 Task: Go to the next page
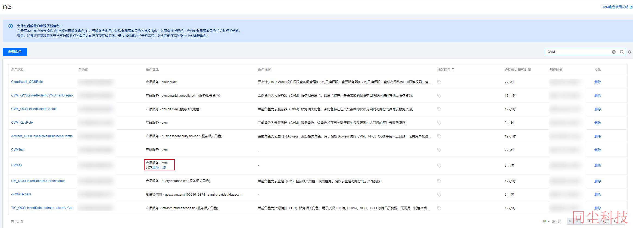(x=615, y=221)
